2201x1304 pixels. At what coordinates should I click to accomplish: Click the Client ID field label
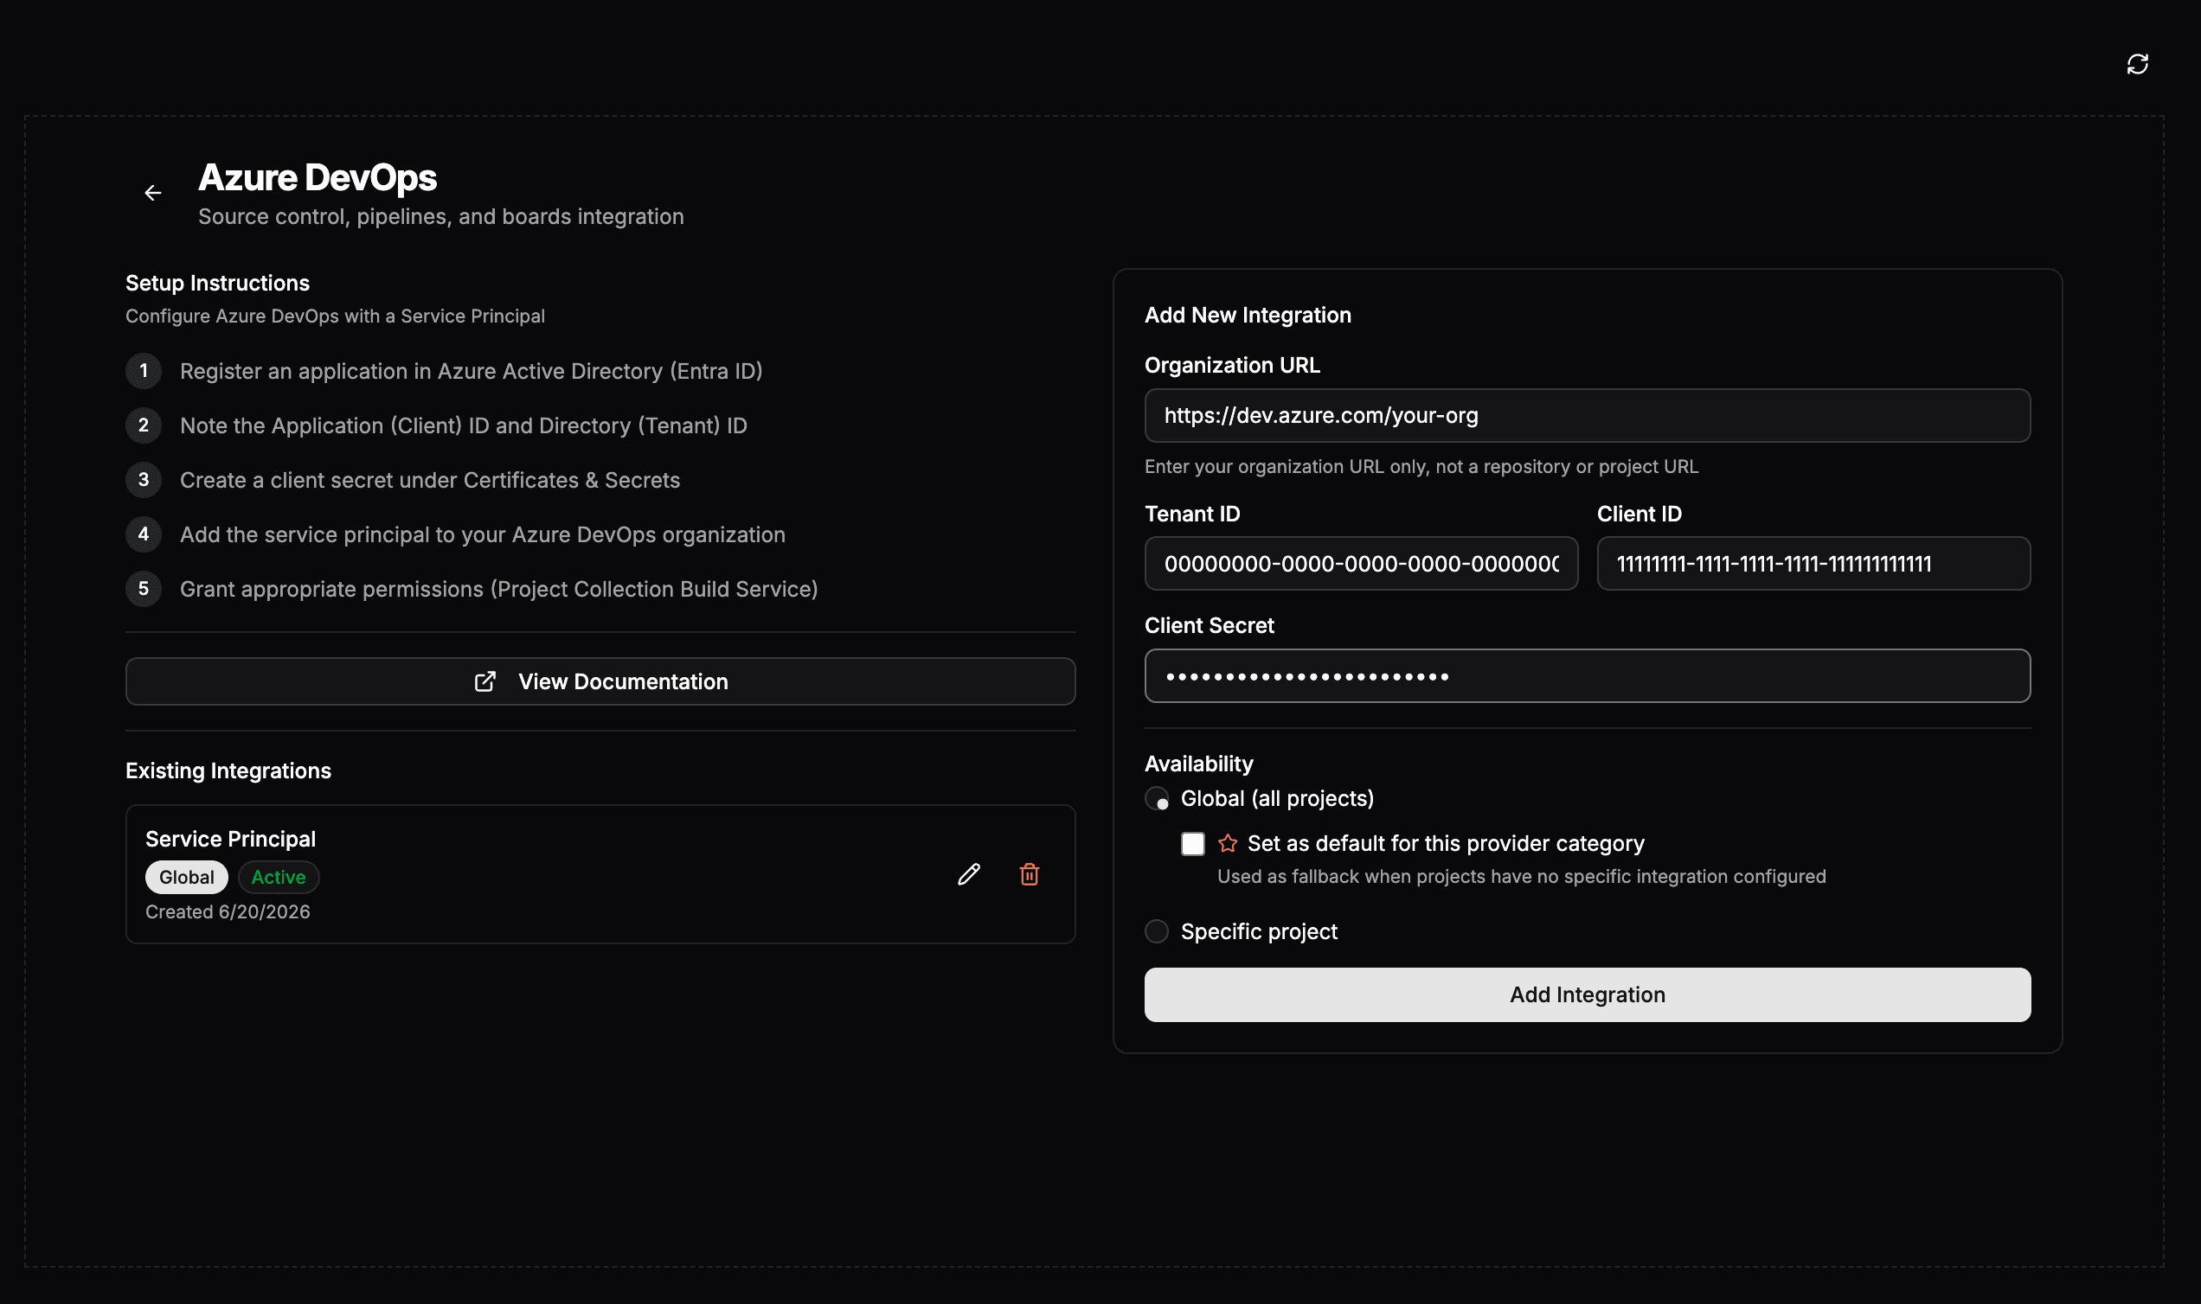tap(1639, 514)
